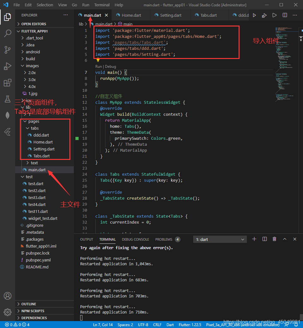
Task: Change indentation via Spaces: 2
Action: pyautogui.click(x=125, y=325)
